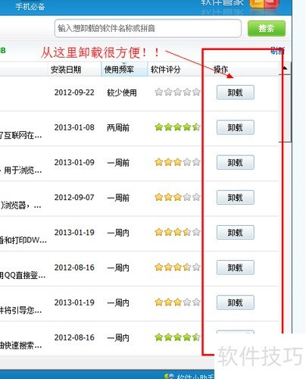Click 卸载 in the 打印DW row

click(236, 233)
